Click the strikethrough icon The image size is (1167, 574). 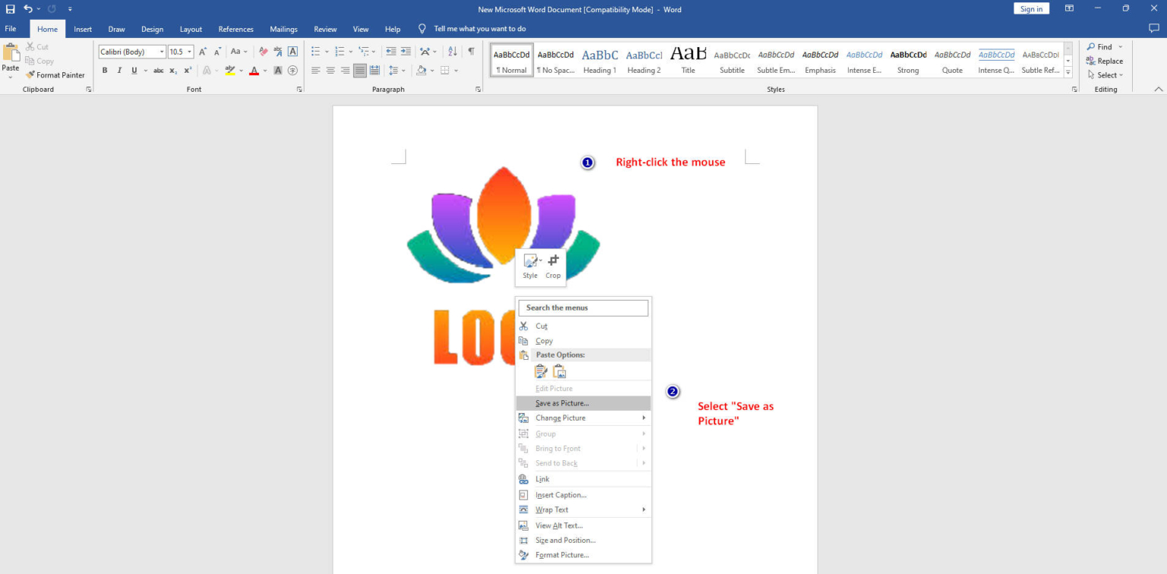158,70
